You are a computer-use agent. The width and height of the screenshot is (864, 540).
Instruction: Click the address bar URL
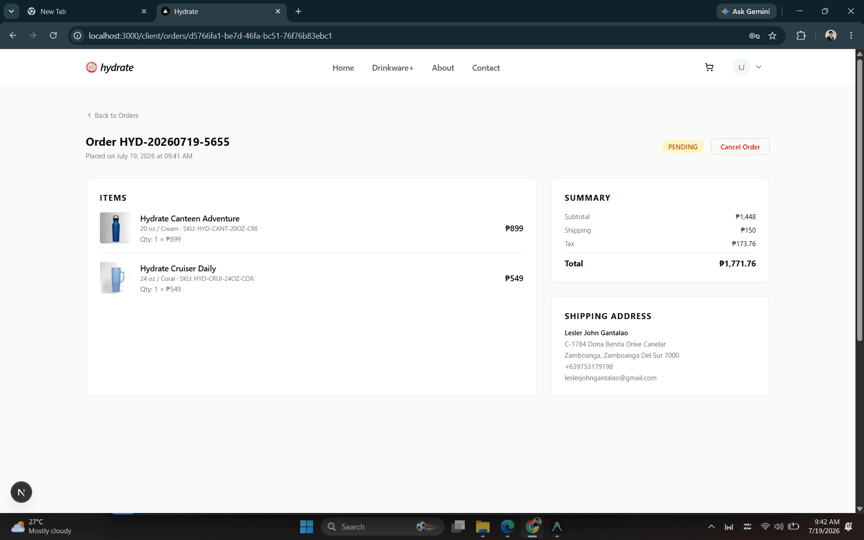210,36
